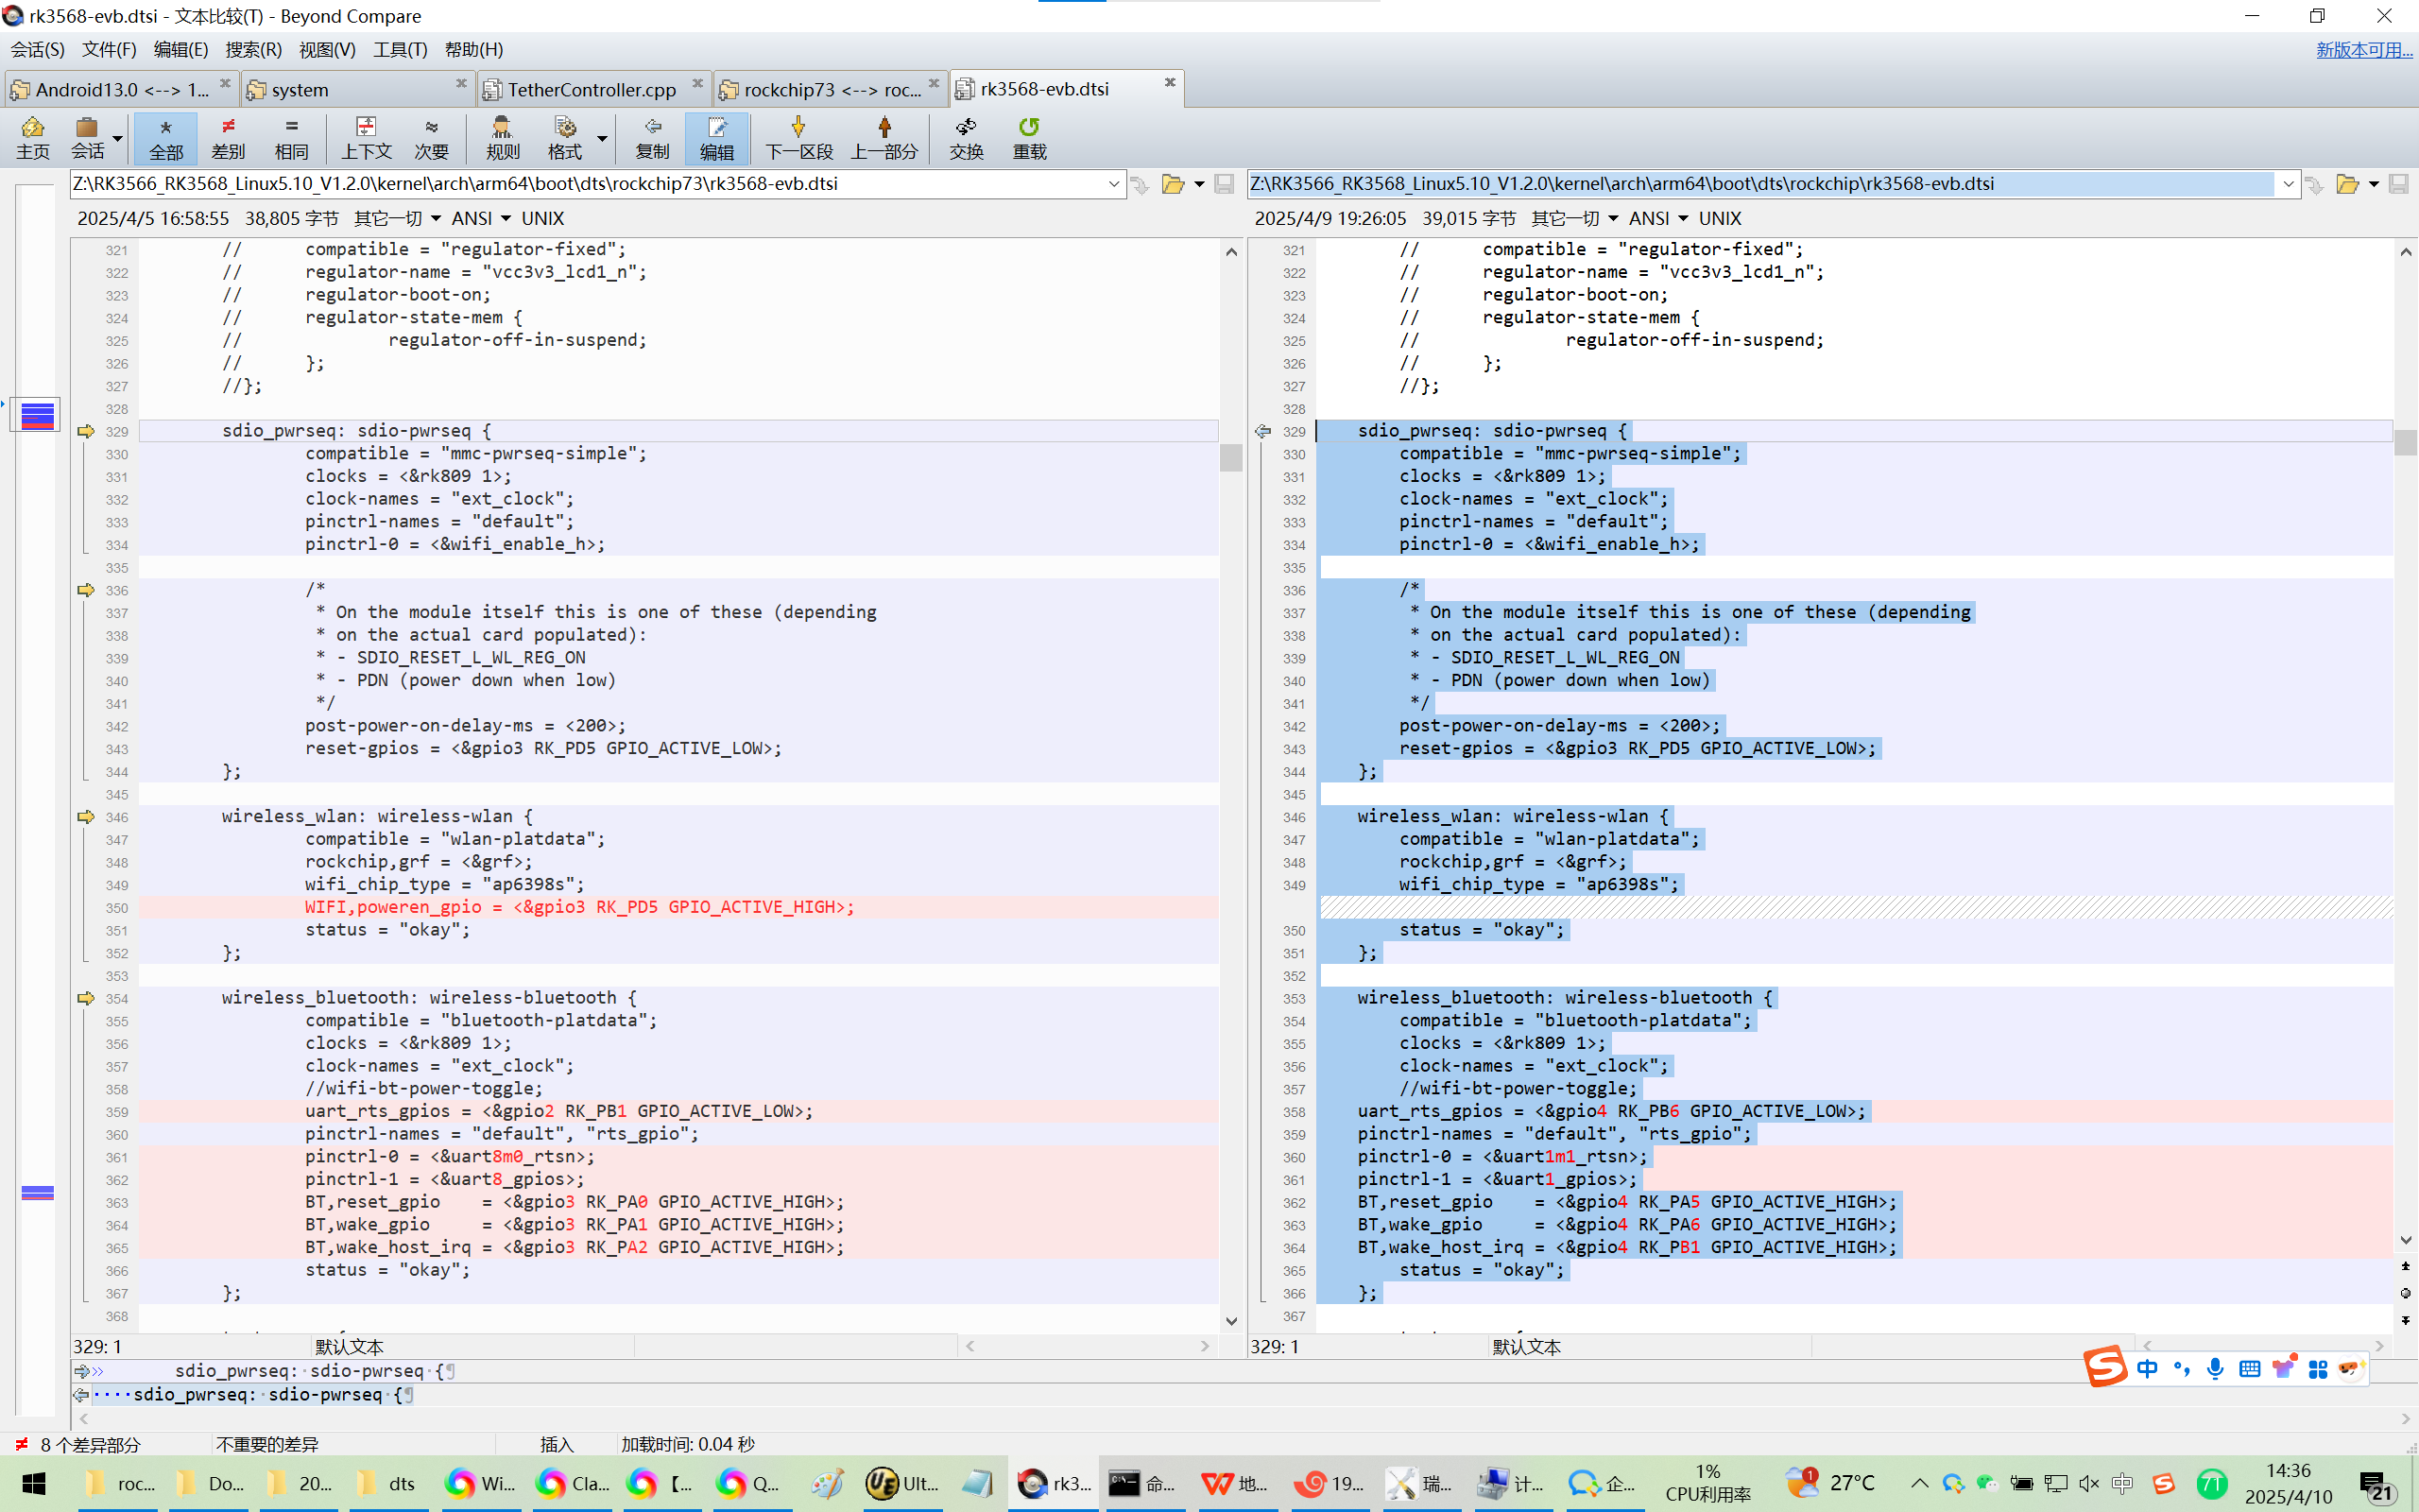Image resolution: width=2419 pixels, height=1512 pixels.
Task: Click the left pane vertical scrollbar thumb
Action: (x=1230, y=457)
